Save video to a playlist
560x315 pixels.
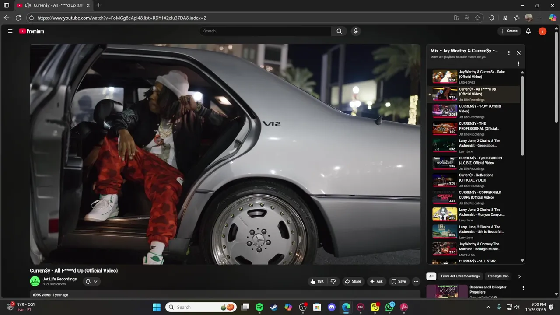click(398, 281)
